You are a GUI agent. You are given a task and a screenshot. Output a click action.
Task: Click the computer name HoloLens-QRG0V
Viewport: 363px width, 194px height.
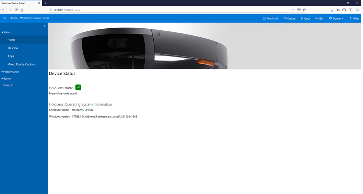tap(83, 110)
